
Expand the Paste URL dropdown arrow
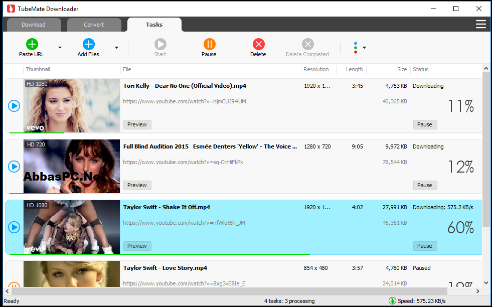(x=60, y=48)
